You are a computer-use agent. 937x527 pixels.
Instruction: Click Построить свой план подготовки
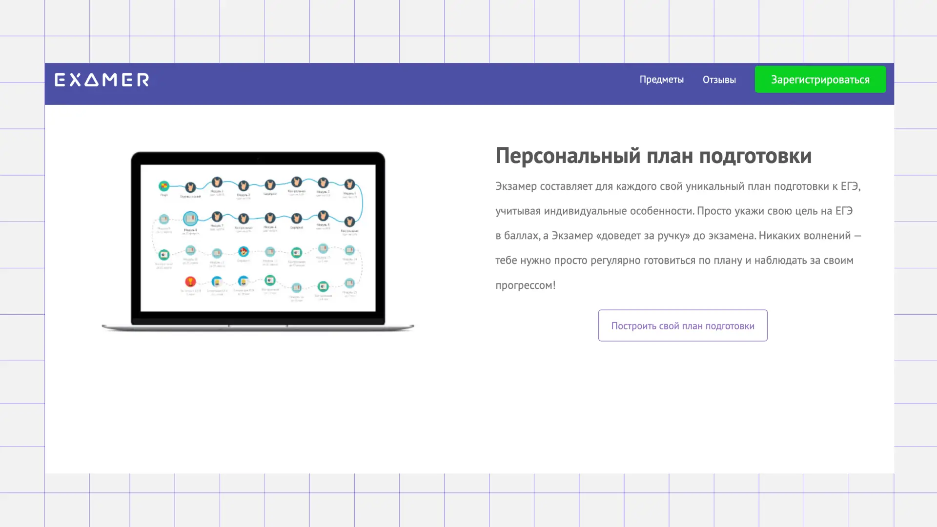(x=682, y=325)
